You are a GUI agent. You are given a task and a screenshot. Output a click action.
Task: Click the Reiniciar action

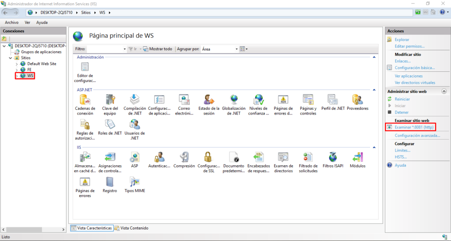coord(402,99)
